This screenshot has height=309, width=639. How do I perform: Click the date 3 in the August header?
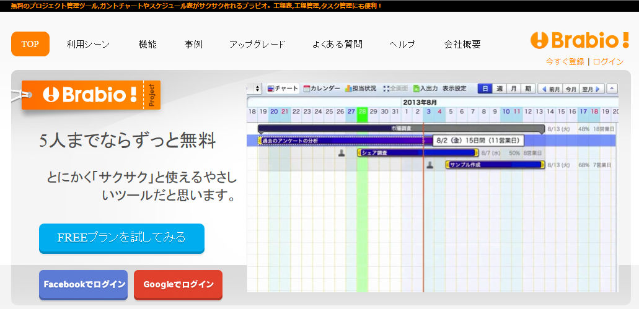coord(428,111)
